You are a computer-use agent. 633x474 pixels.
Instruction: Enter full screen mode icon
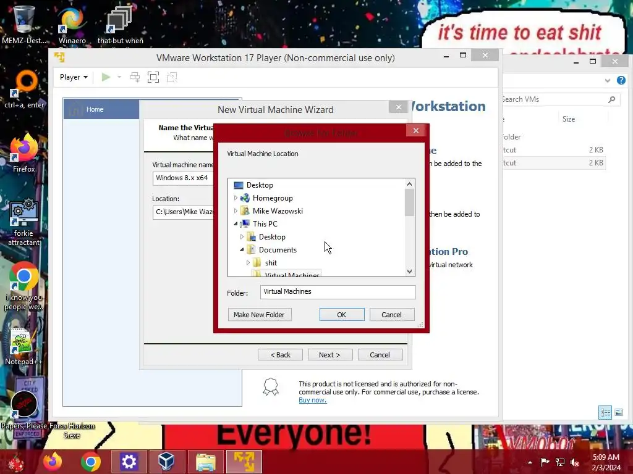coord(153,77)
